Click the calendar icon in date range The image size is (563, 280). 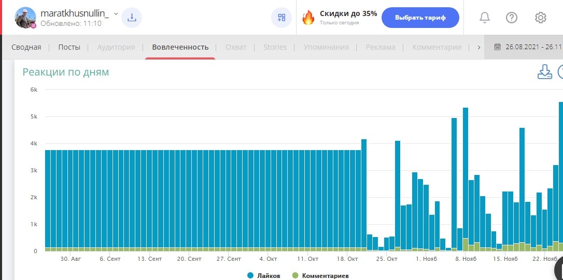click(497, 47)
